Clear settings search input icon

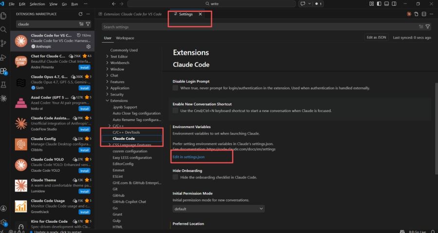[421, 27]
